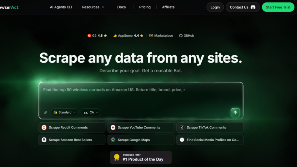Click the AppSumo 4.4 rating text
The height and width of the screenshot is (167, 297).
(x=128, y=36)
